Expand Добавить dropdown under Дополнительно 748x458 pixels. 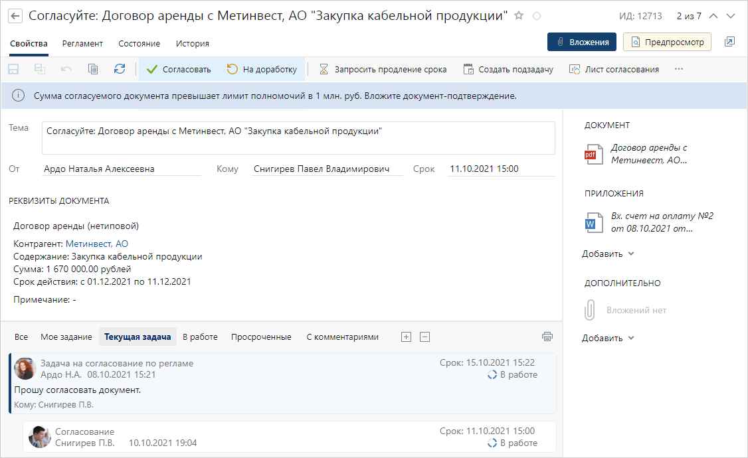coord(608,338)
